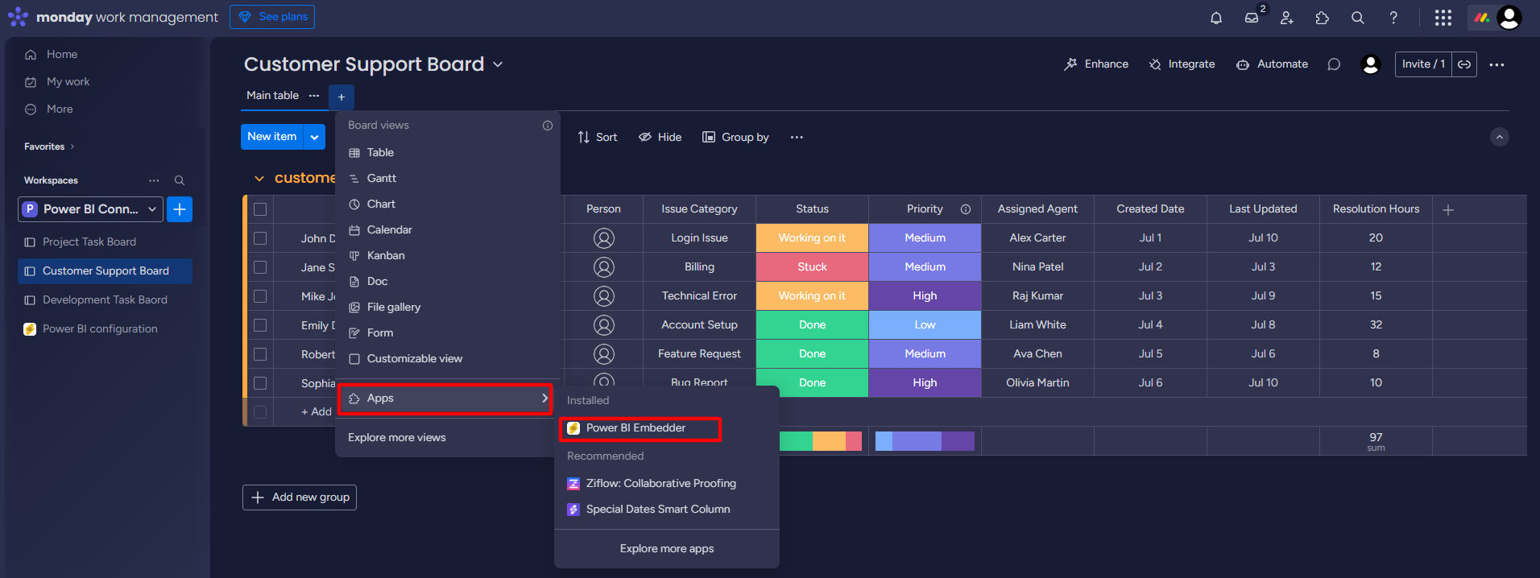Open the Integrate button
Screen dimensions: 1540x578
1182,64
